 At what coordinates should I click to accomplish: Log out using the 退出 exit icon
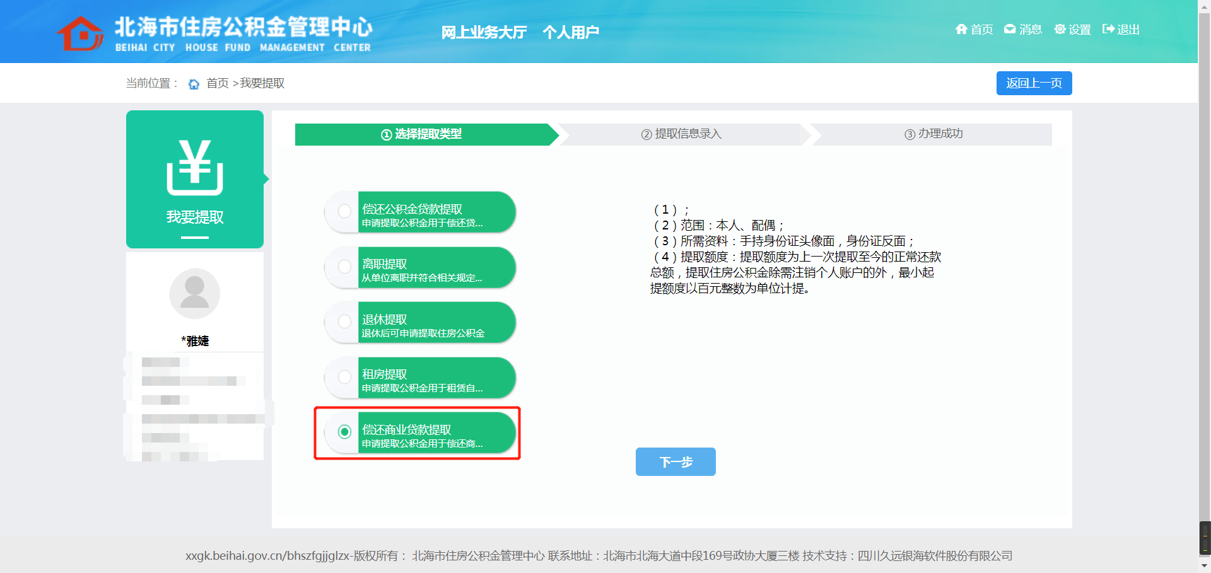tap(1108, 29)
